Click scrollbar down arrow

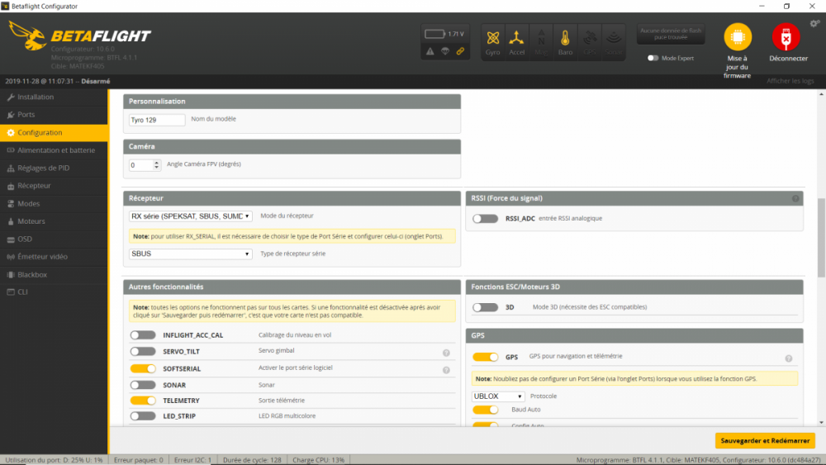point(821,422)
